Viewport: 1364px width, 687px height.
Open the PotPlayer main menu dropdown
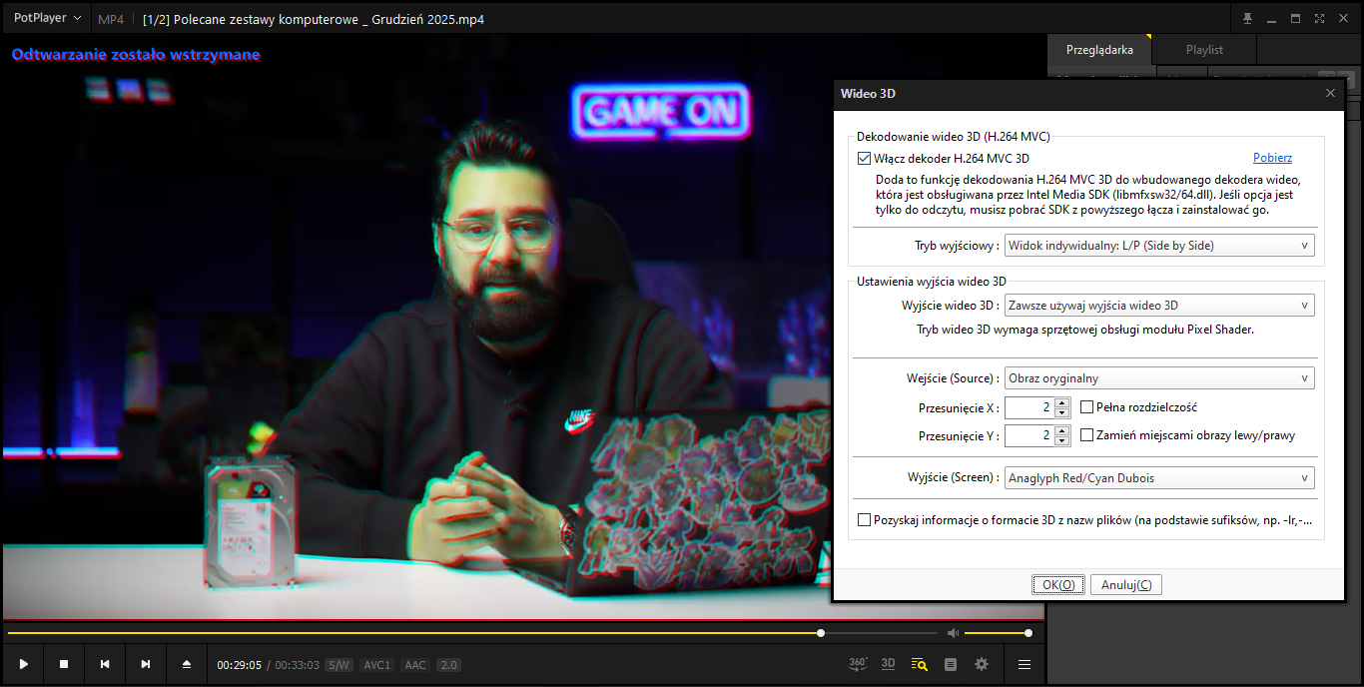(48, 18)
